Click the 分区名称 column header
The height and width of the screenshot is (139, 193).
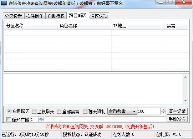pos(31,26)
